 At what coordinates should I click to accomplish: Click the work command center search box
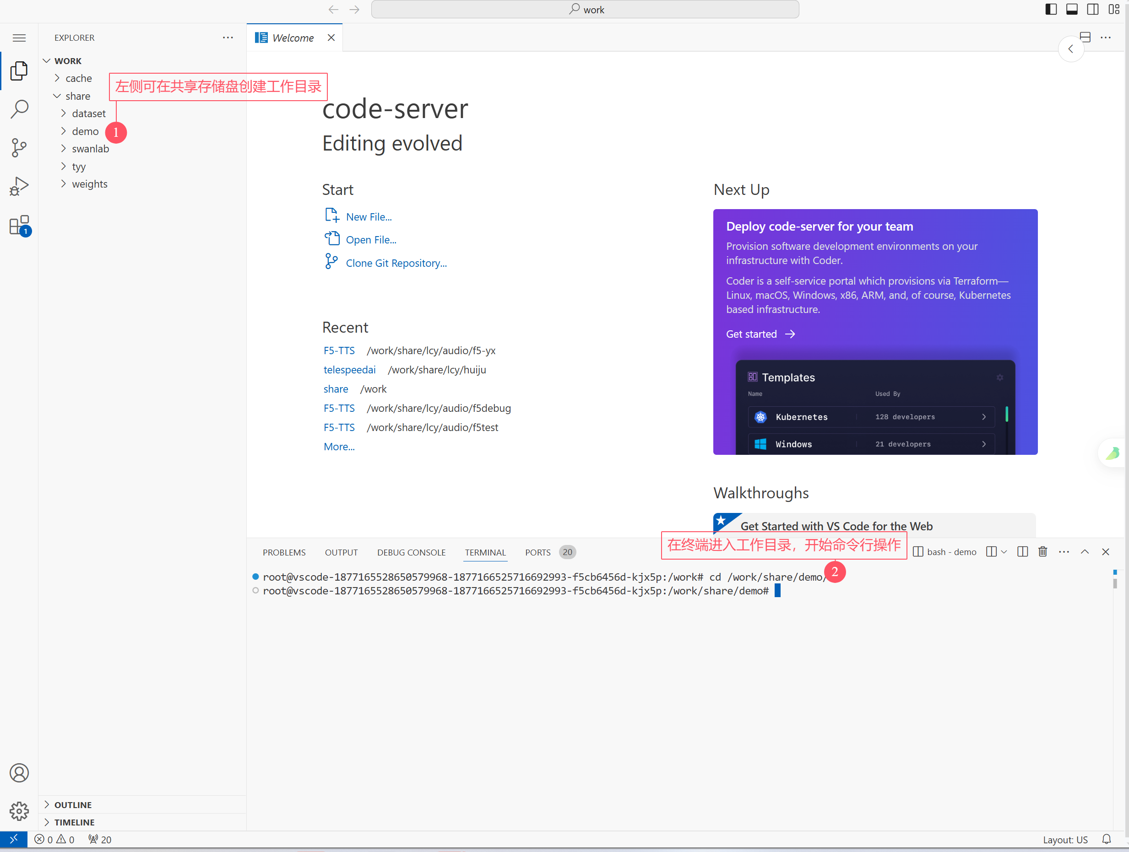585,9
